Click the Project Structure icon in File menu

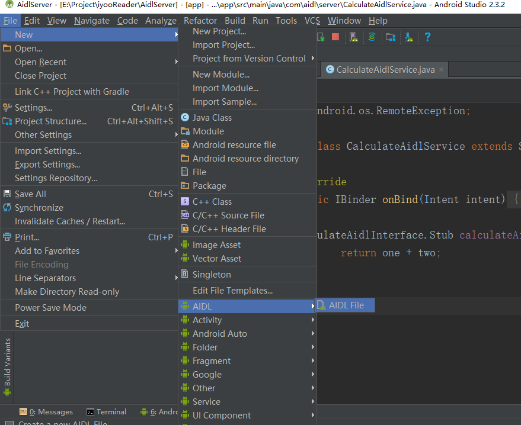click(7, 121)
